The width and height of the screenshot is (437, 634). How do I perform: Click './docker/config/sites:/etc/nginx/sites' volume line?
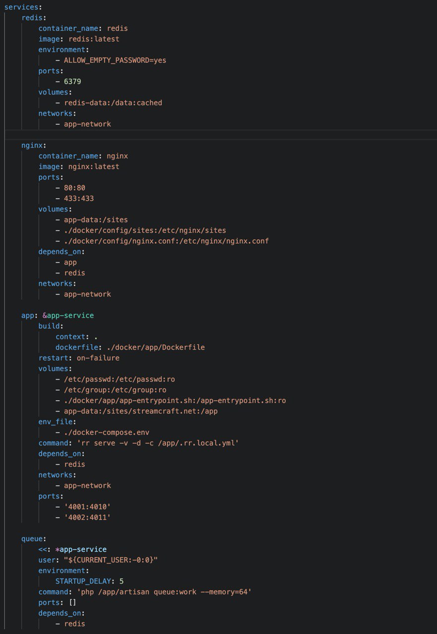click(x=145, y=230)
